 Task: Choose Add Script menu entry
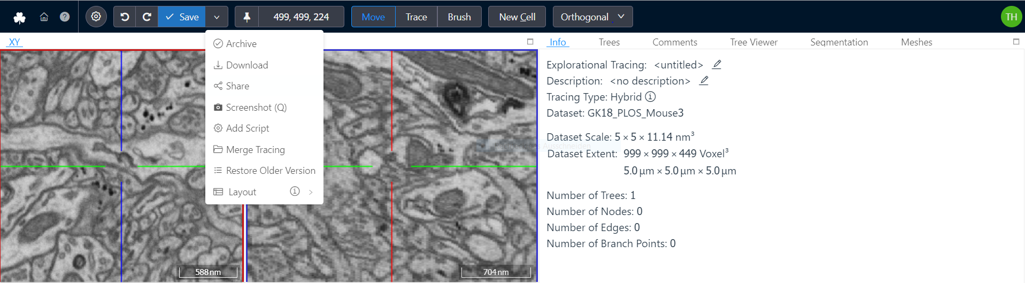click(x=264, y=128)
